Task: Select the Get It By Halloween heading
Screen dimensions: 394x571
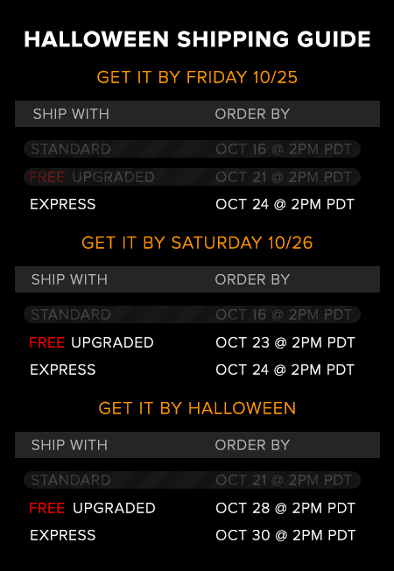Action: (197, 408)
